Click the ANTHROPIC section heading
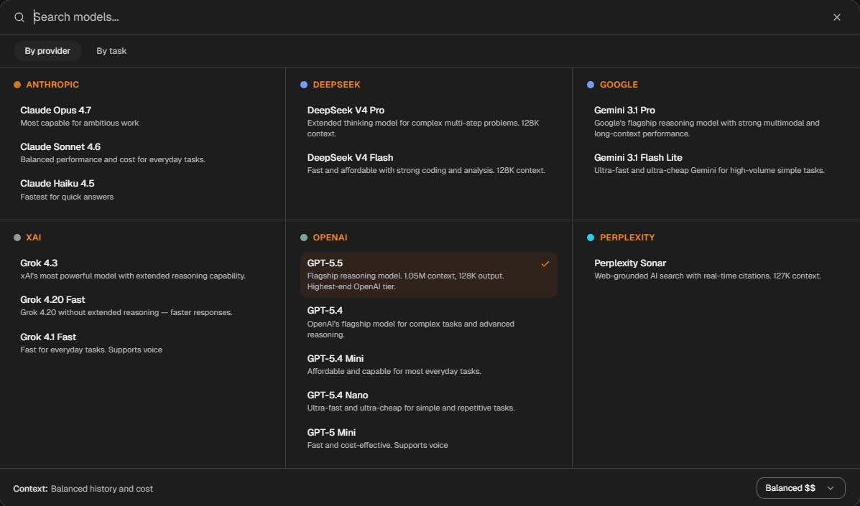The height and width of the screenshot is (506, 860). 52,85
